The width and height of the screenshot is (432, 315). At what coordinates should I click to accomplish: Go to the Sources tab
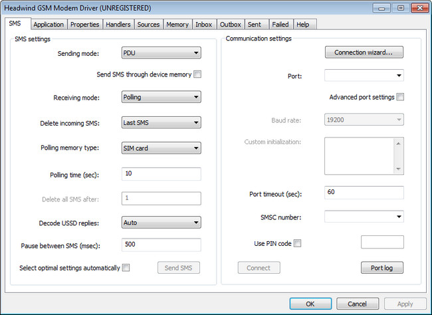(148, 24)
